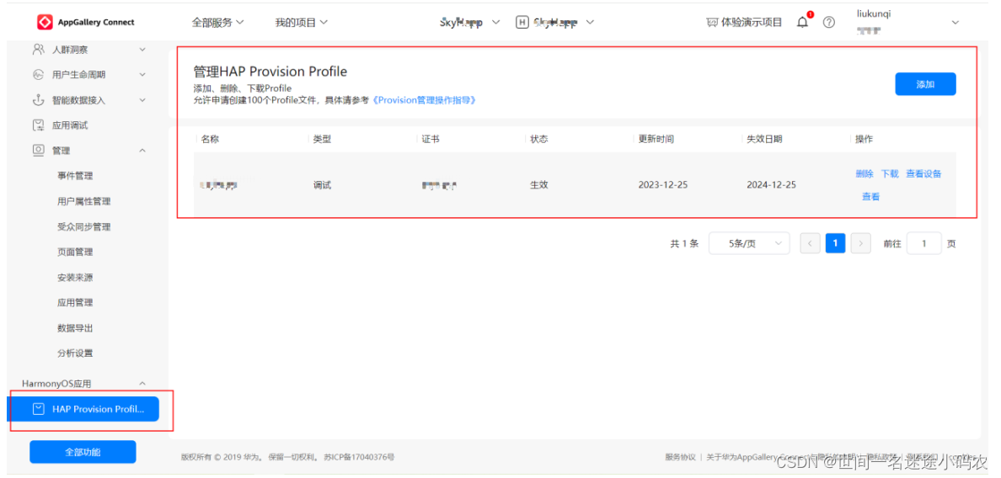This screenshot has height=478, width=1001.
Task: Click 查看 link in the profile row
Action: 870,196
